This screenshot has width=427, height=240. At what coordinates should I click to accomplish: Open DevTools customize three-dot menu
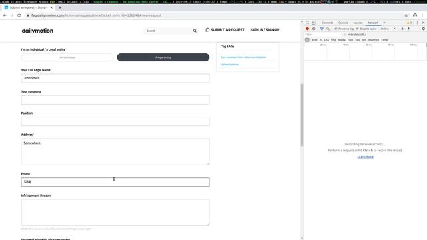[x=417, y=23]
